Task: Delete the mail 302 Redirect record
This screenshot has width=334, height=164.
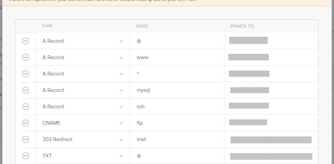Action: (26, 139)
